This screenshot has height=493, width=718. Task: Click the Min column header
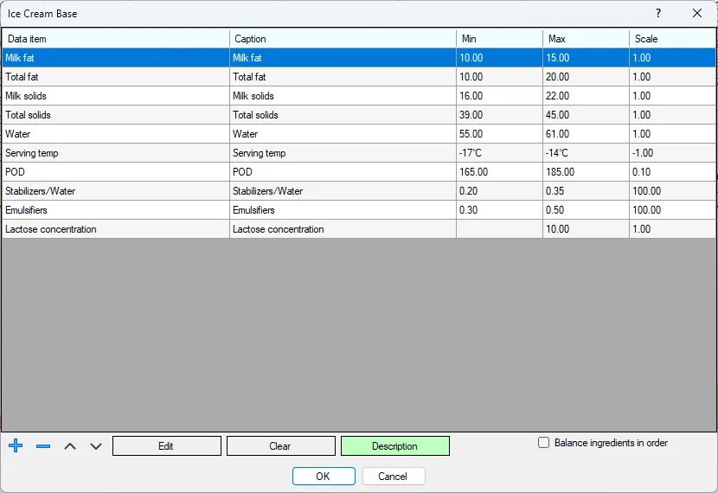click(500, 38)
